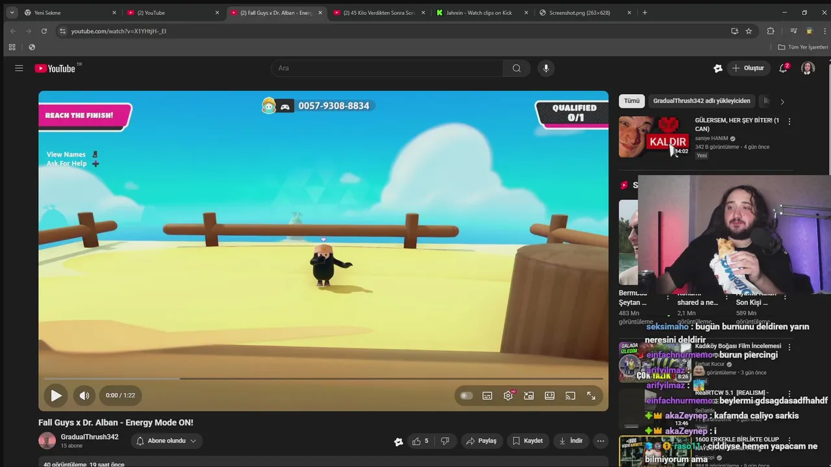Open the browser extensions puzzle icon
The height and width of the screenshot is (467, 831).
771,30
